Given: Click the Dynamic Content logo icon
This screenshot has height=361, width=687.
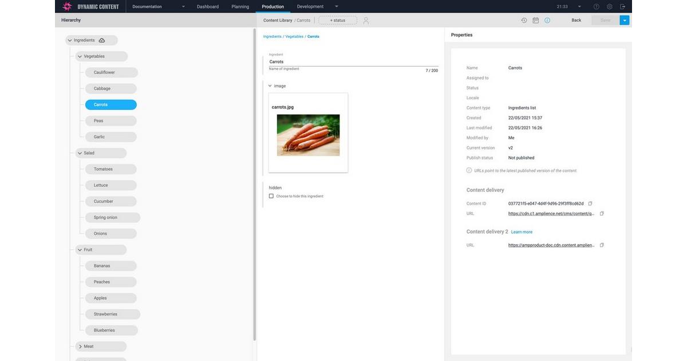Looking at the screenshot, I should (66, 7).
